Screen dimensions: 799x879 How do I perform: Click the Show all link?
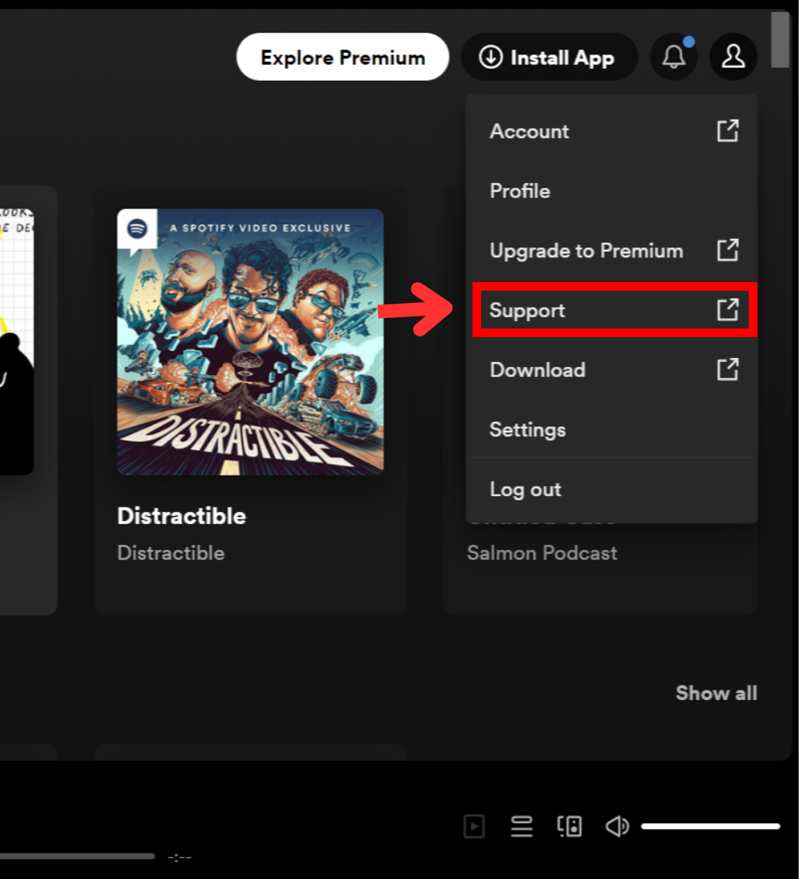[716, 693]
